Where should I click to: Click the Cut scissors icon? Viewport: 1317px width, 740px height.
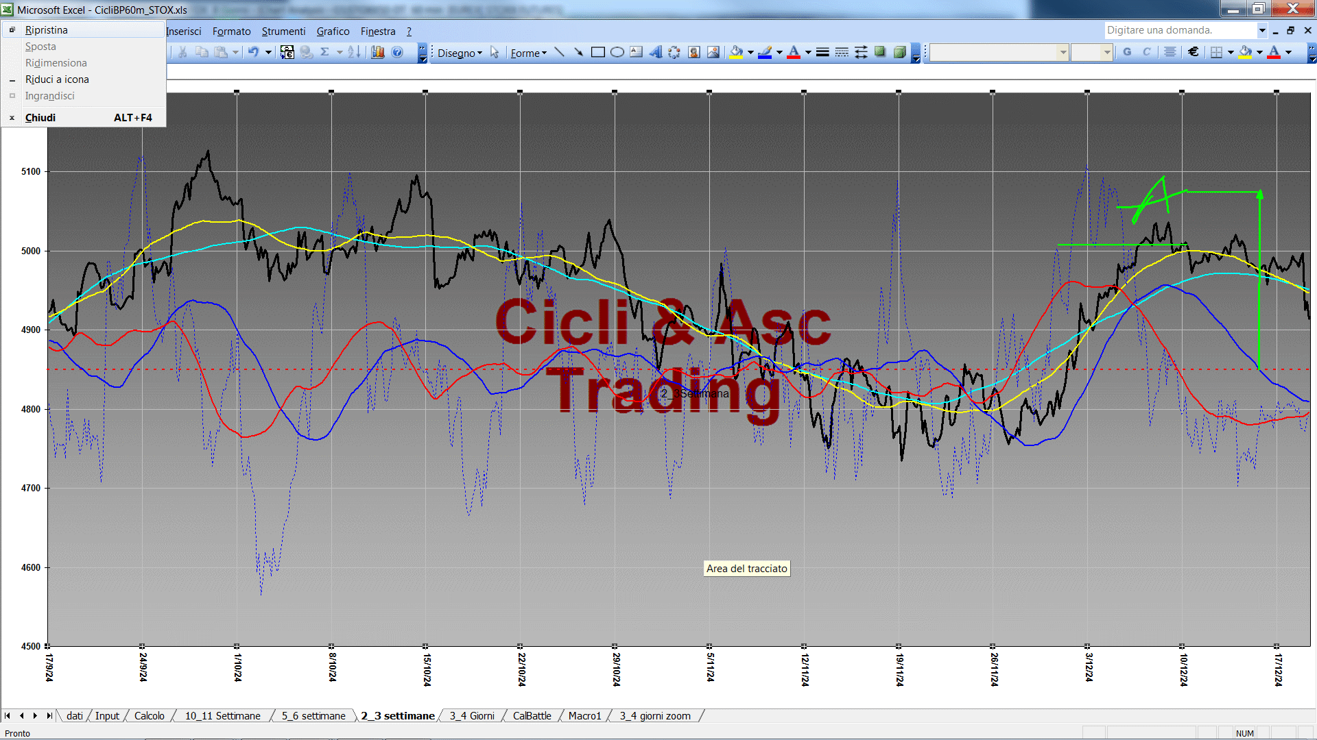pos(182,52)
